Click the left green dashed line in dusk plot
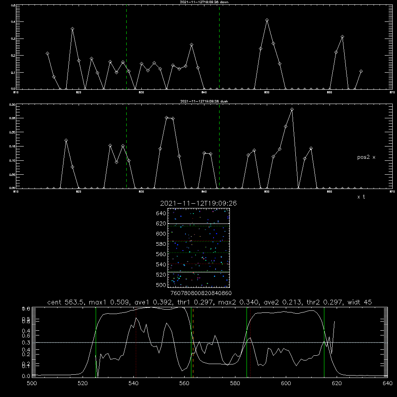This screenshot has height=397, width=397. [x=126, y=146]
